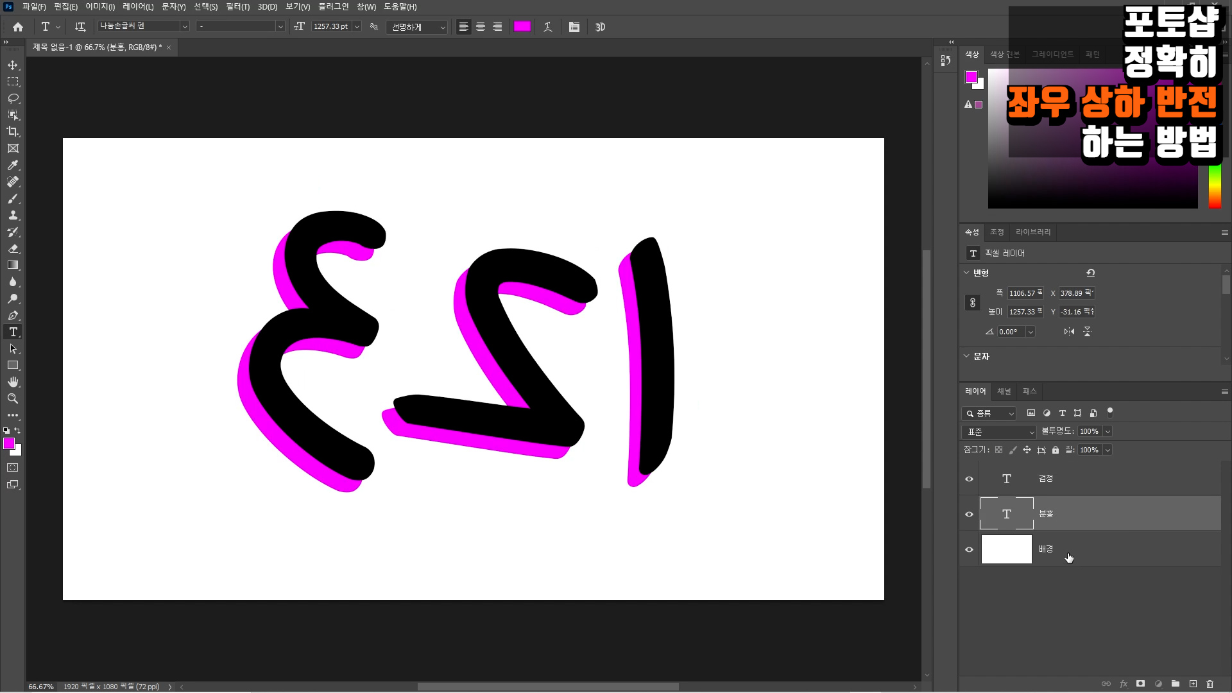Select the Move tool
Screen dimensions: 1232x693
point(13,65)
